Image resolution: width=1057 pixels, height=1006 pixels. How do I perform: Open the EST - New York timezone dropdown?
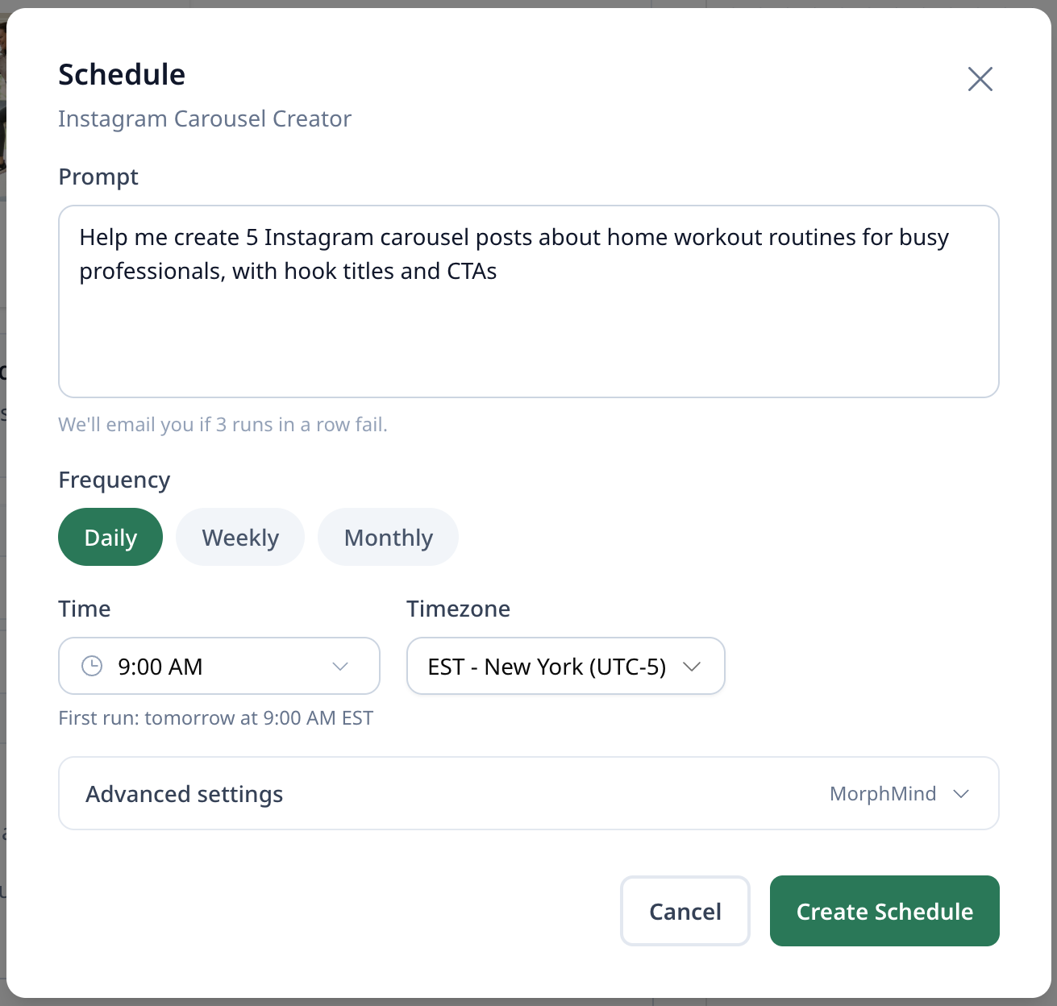(566, 666)
